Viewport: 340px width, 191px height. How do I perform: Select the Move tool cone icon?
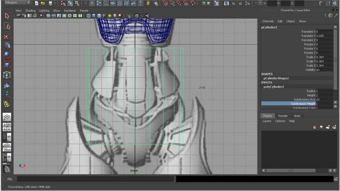(7, 46)
